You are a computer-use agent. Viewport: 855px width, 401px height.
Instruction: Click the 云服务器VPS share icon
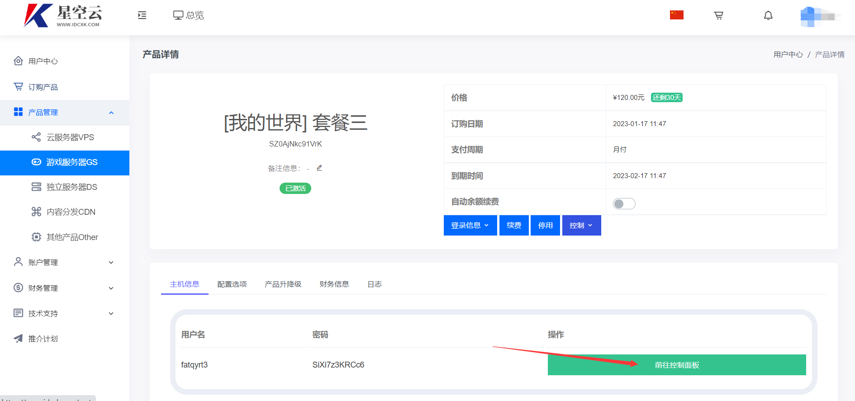point(36,137)
